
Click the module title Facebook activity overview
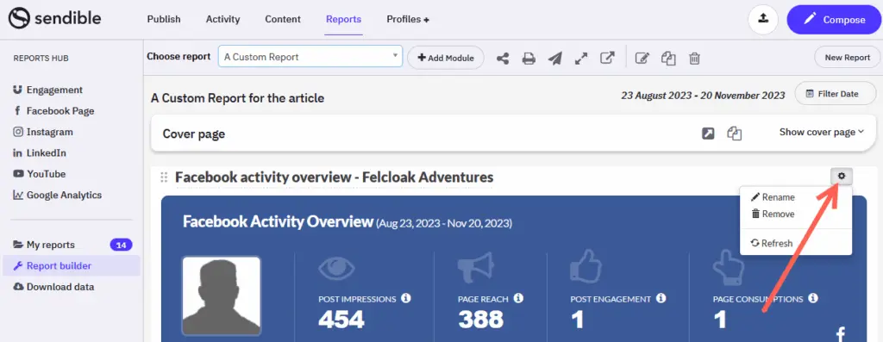(x=334, y=177)
